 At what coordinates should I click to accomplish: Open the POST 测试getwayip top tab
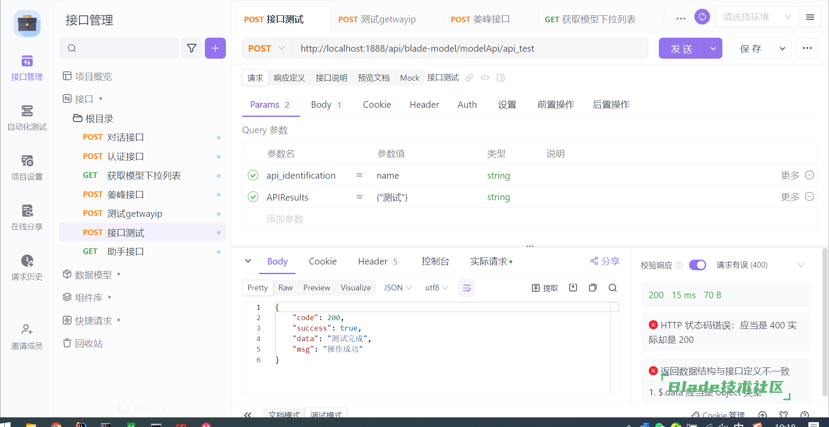(377, 19)
